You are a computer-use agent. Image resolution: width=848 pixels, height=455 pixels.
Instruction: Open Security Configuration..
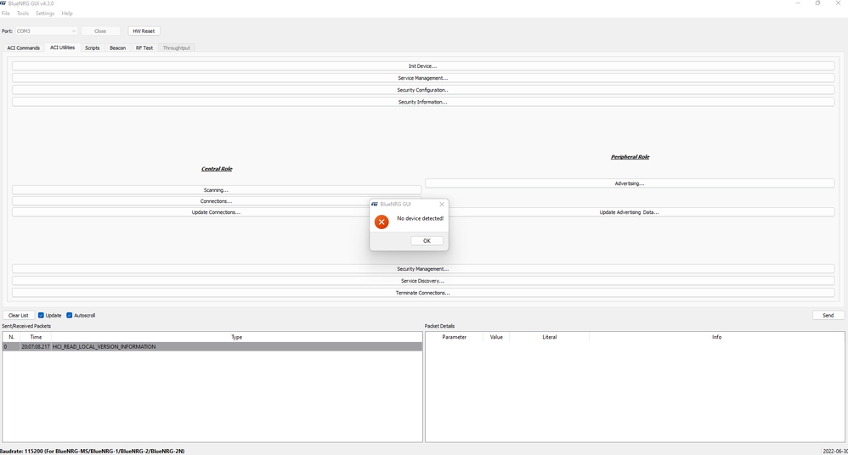(423, 90)
